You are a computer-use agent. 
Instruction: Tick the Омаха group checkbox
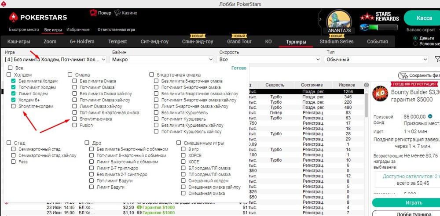point(70,75)
